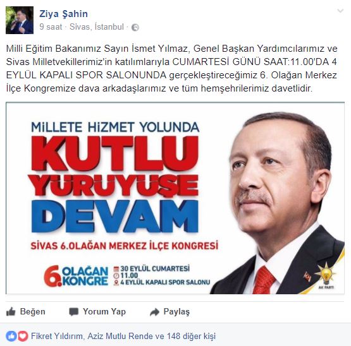Click the Beğen button label
This screenshot has height=346, width=351.
(33, 311)
